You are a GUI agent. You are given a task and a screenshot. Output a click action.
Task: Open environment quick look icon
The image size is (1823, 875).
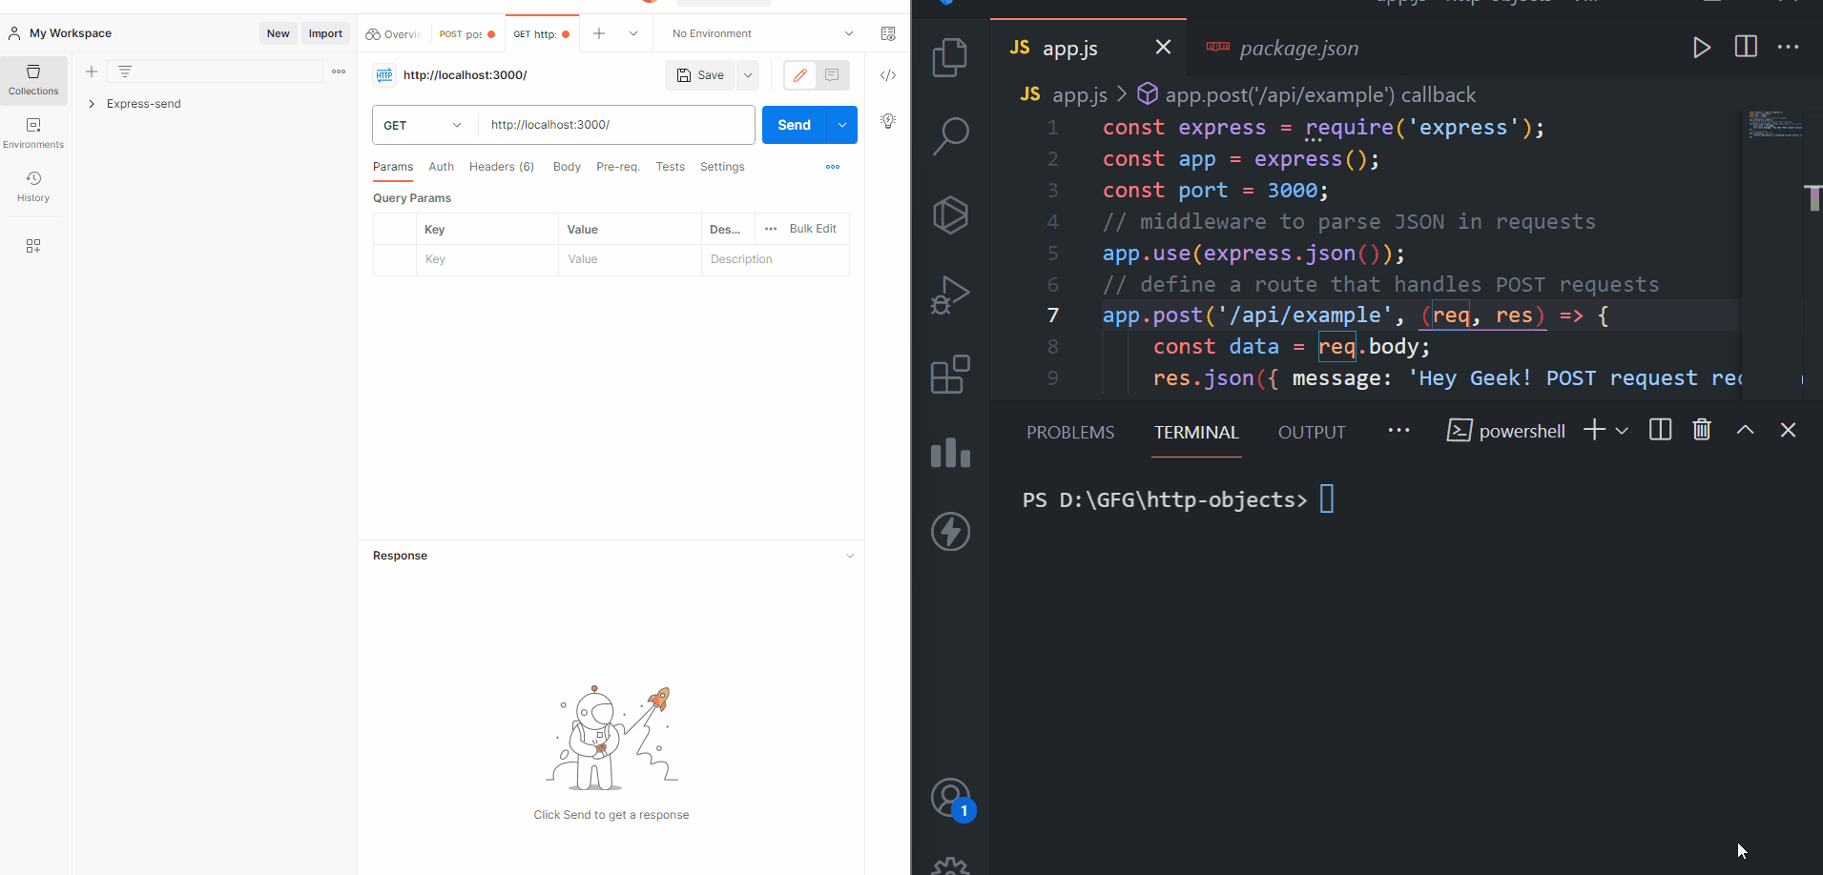888,33
